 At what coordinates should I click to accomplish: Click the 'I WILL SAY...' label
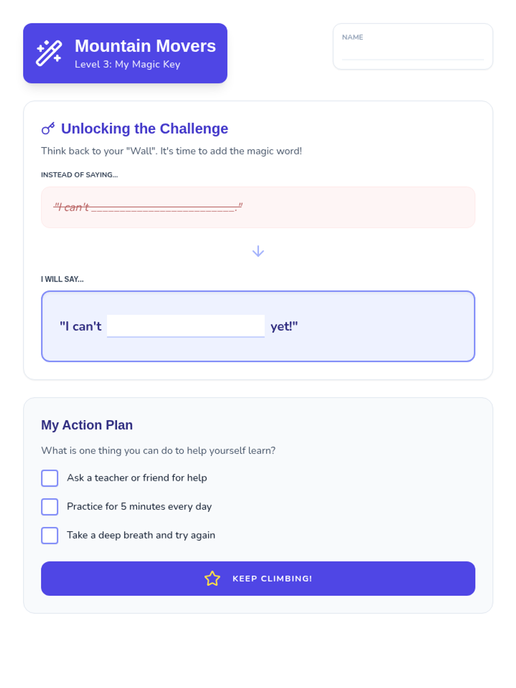coord(62,279)
